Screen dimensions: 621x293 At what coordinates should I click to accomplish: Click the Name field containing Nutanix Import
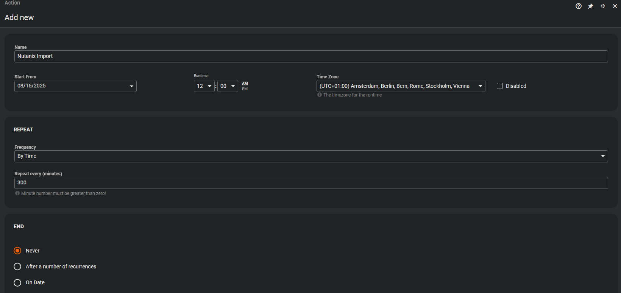click(310, 56)
